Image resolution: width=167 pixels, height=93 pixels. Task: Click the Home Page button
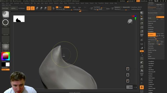[x=5, y=8]
